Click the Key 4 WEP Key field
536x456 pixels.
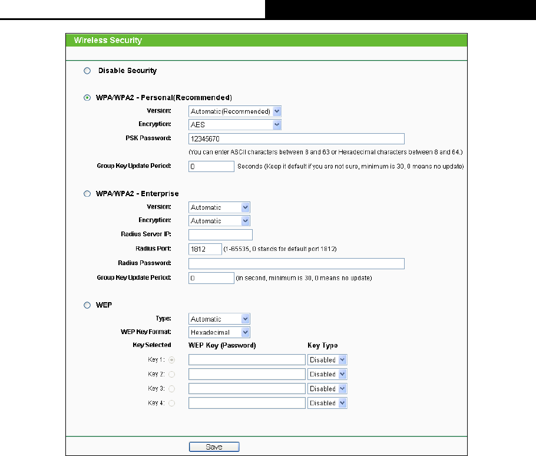click(247, 403)
